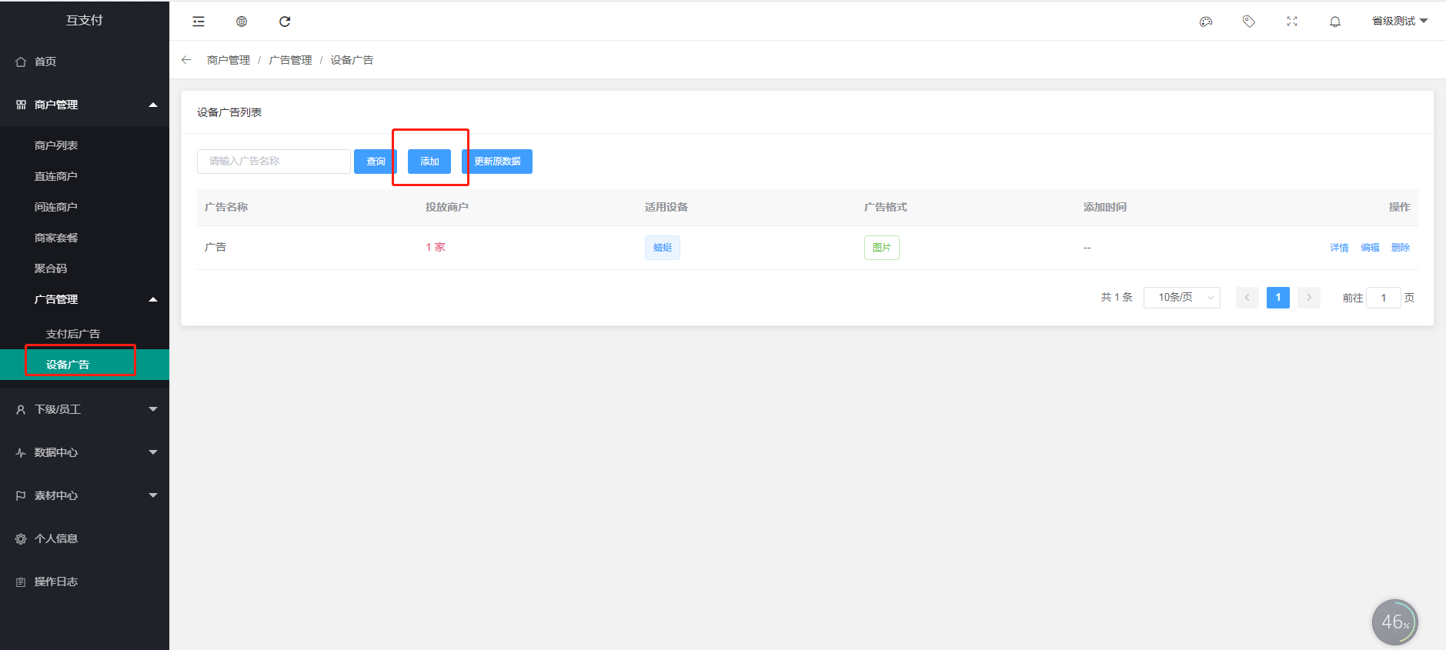
Task: Click the 图片 format tag
Action: tap(882, 248)
